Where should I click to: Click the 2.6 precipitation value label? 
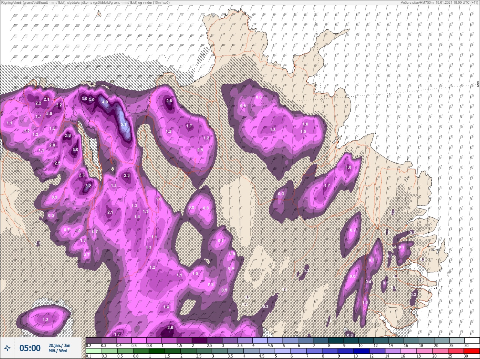(x=170, y=328)
